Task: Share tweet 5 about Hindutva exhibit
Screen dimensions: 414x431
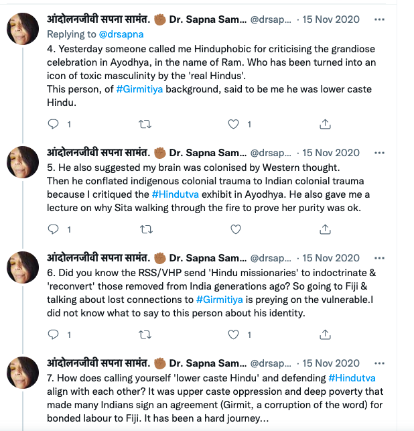Action: click(x=324, y=229)
